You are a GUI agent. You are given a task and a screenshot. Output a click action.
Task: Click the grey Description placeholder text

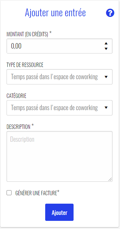tap(22, 139)
